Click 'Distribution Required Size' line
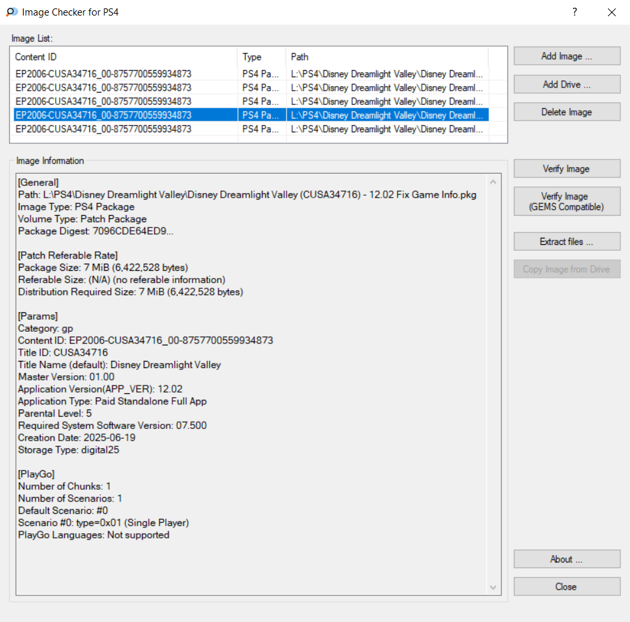The height and width of the screenshot is (622, 630). (x=130, y=292)
